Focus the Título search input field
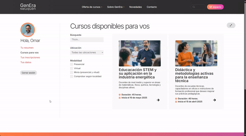Image resolution: width=246 pixels, height=136 pixels. [87, 40]
